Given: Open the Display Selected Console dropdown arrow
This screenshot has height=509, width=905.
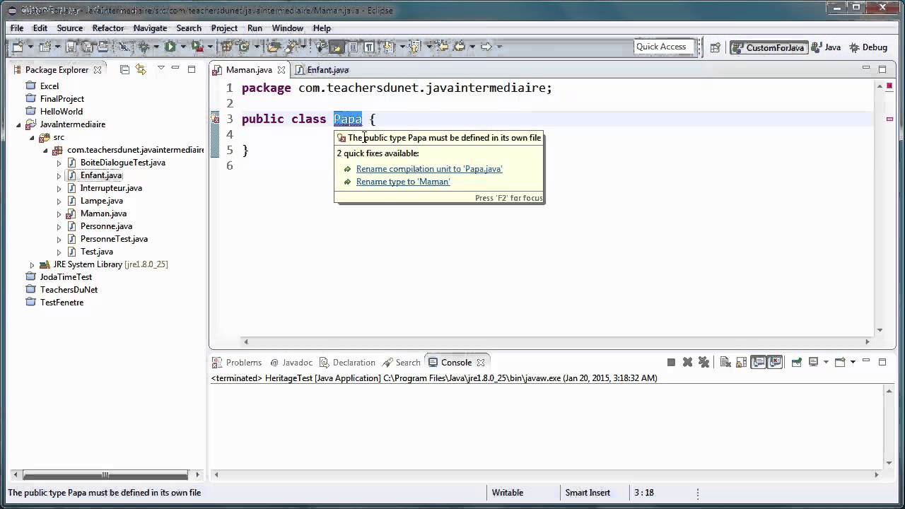Looking at the screenshot, I should (x=826, y=362).
